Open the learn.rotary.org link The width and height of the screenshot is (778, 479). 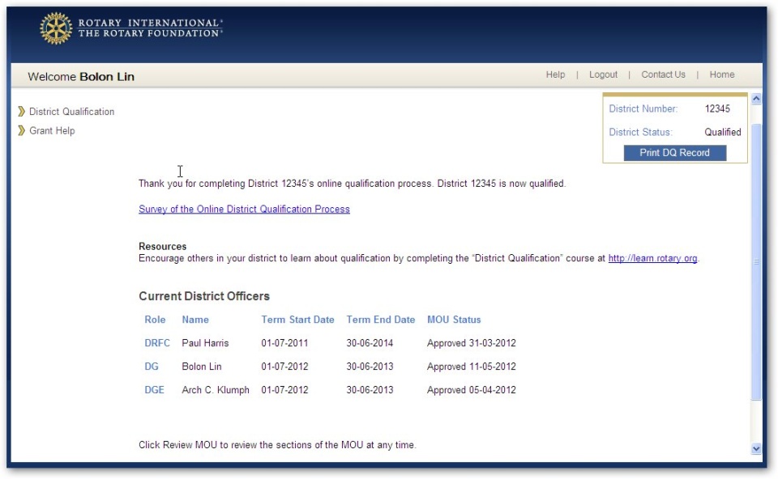click(652, 258)
